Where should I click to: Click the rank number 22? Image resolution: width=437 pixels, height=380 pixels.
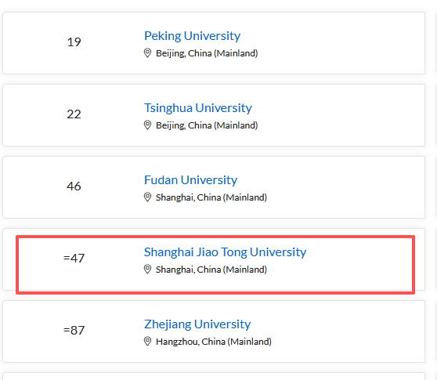(74, 114)
